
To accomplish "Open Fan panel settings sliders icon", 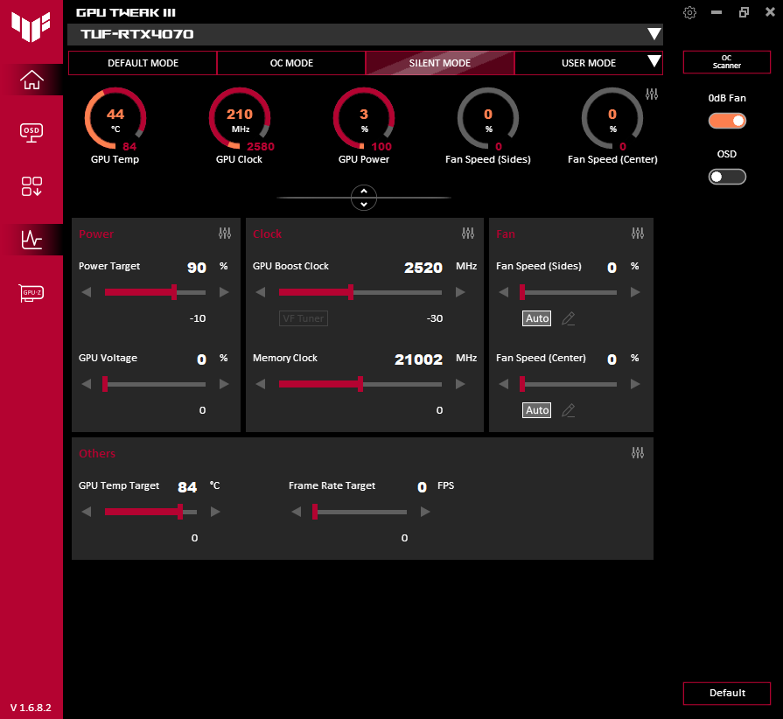I will coord(638,234).
